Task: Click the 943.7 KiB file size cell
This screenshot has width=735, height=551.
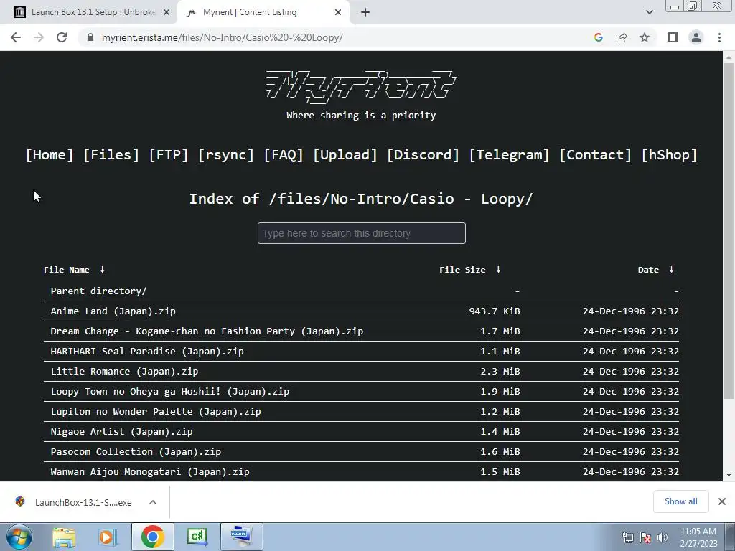Action: coord(495,311)
